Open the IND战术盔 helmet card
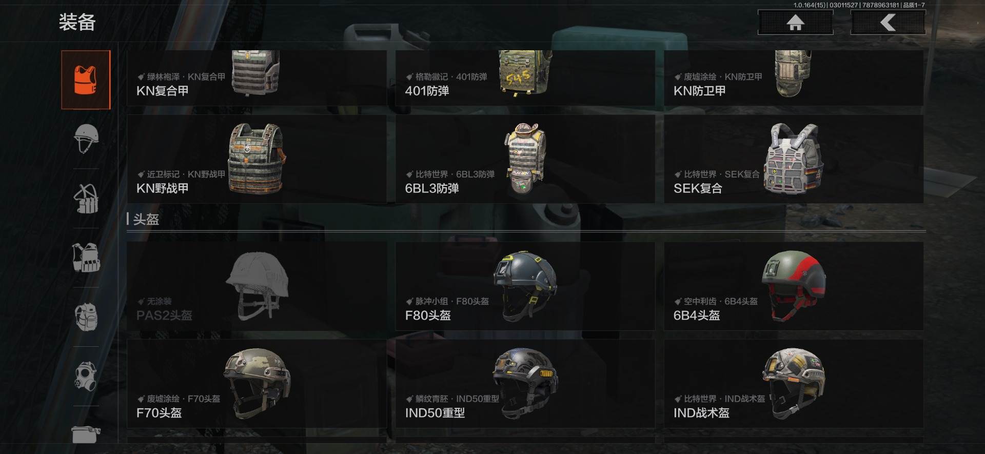This screenshot has height=454, width=985. pos(794,384)
